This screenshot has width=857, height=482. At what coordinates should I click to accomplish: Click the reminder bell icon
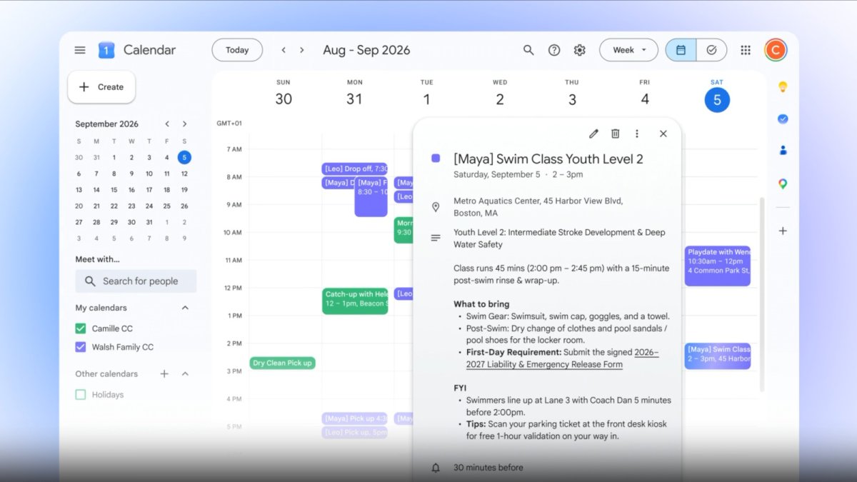(x=436, y=468)
